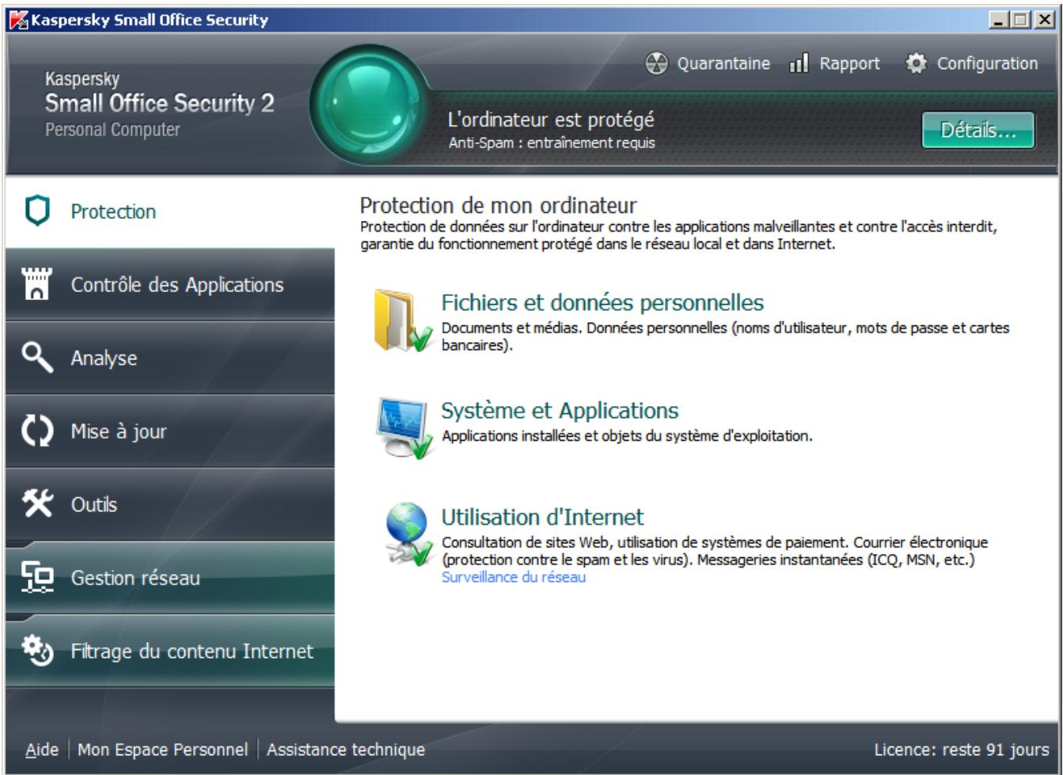Image resolution: width=1063 pixels, height=775 pixels.
Task: Open Configuration settings text link
Action: click(x=987, y=63)
